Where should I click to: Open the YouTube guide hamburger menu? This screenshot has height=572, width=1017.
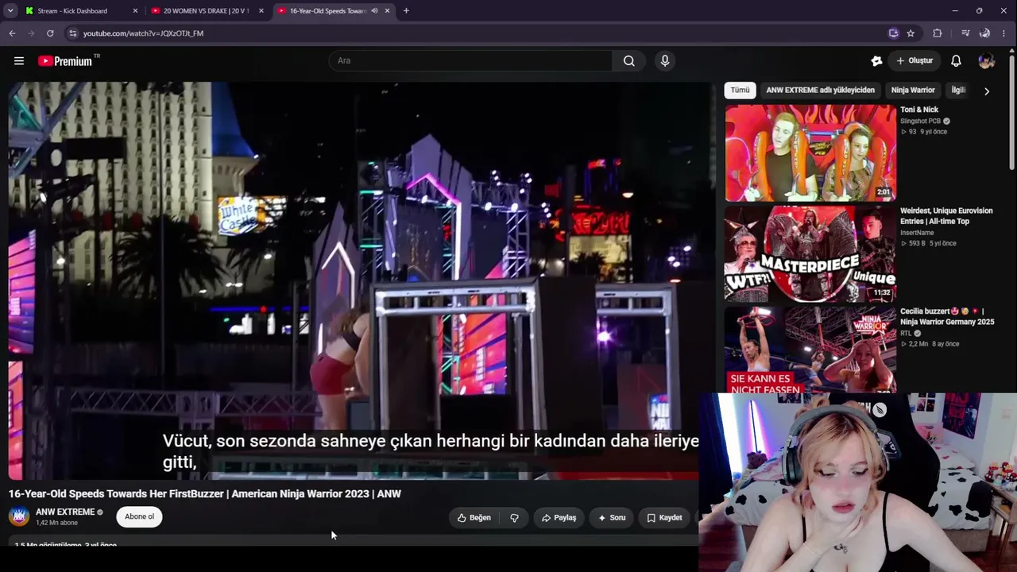click(x=19, y=61)
